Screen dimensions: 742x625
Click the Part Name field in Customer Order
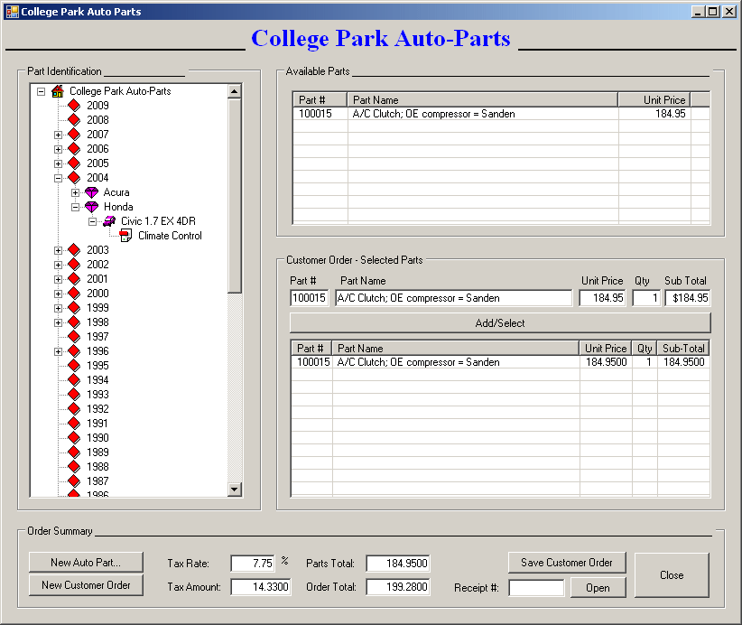pyautogui.click(x=453, y=298)
